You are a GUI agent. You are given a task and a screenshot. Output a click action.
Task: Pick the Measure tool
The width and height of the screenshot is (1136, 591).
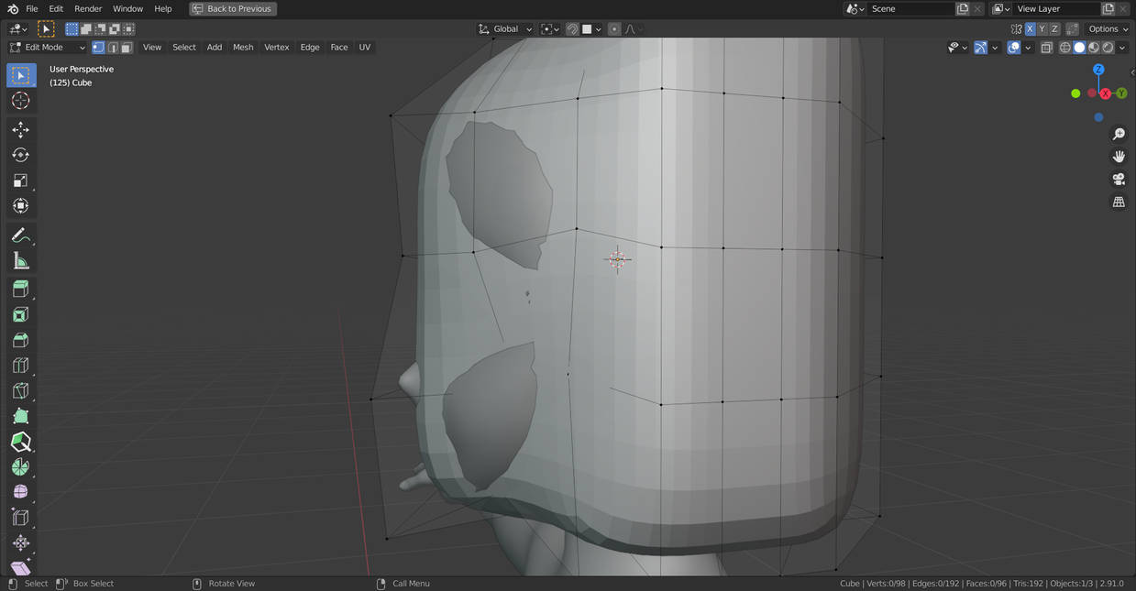[x=20, y=262]
